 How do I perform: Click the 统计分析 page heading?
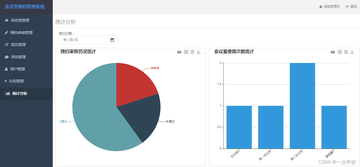(66, 22)
